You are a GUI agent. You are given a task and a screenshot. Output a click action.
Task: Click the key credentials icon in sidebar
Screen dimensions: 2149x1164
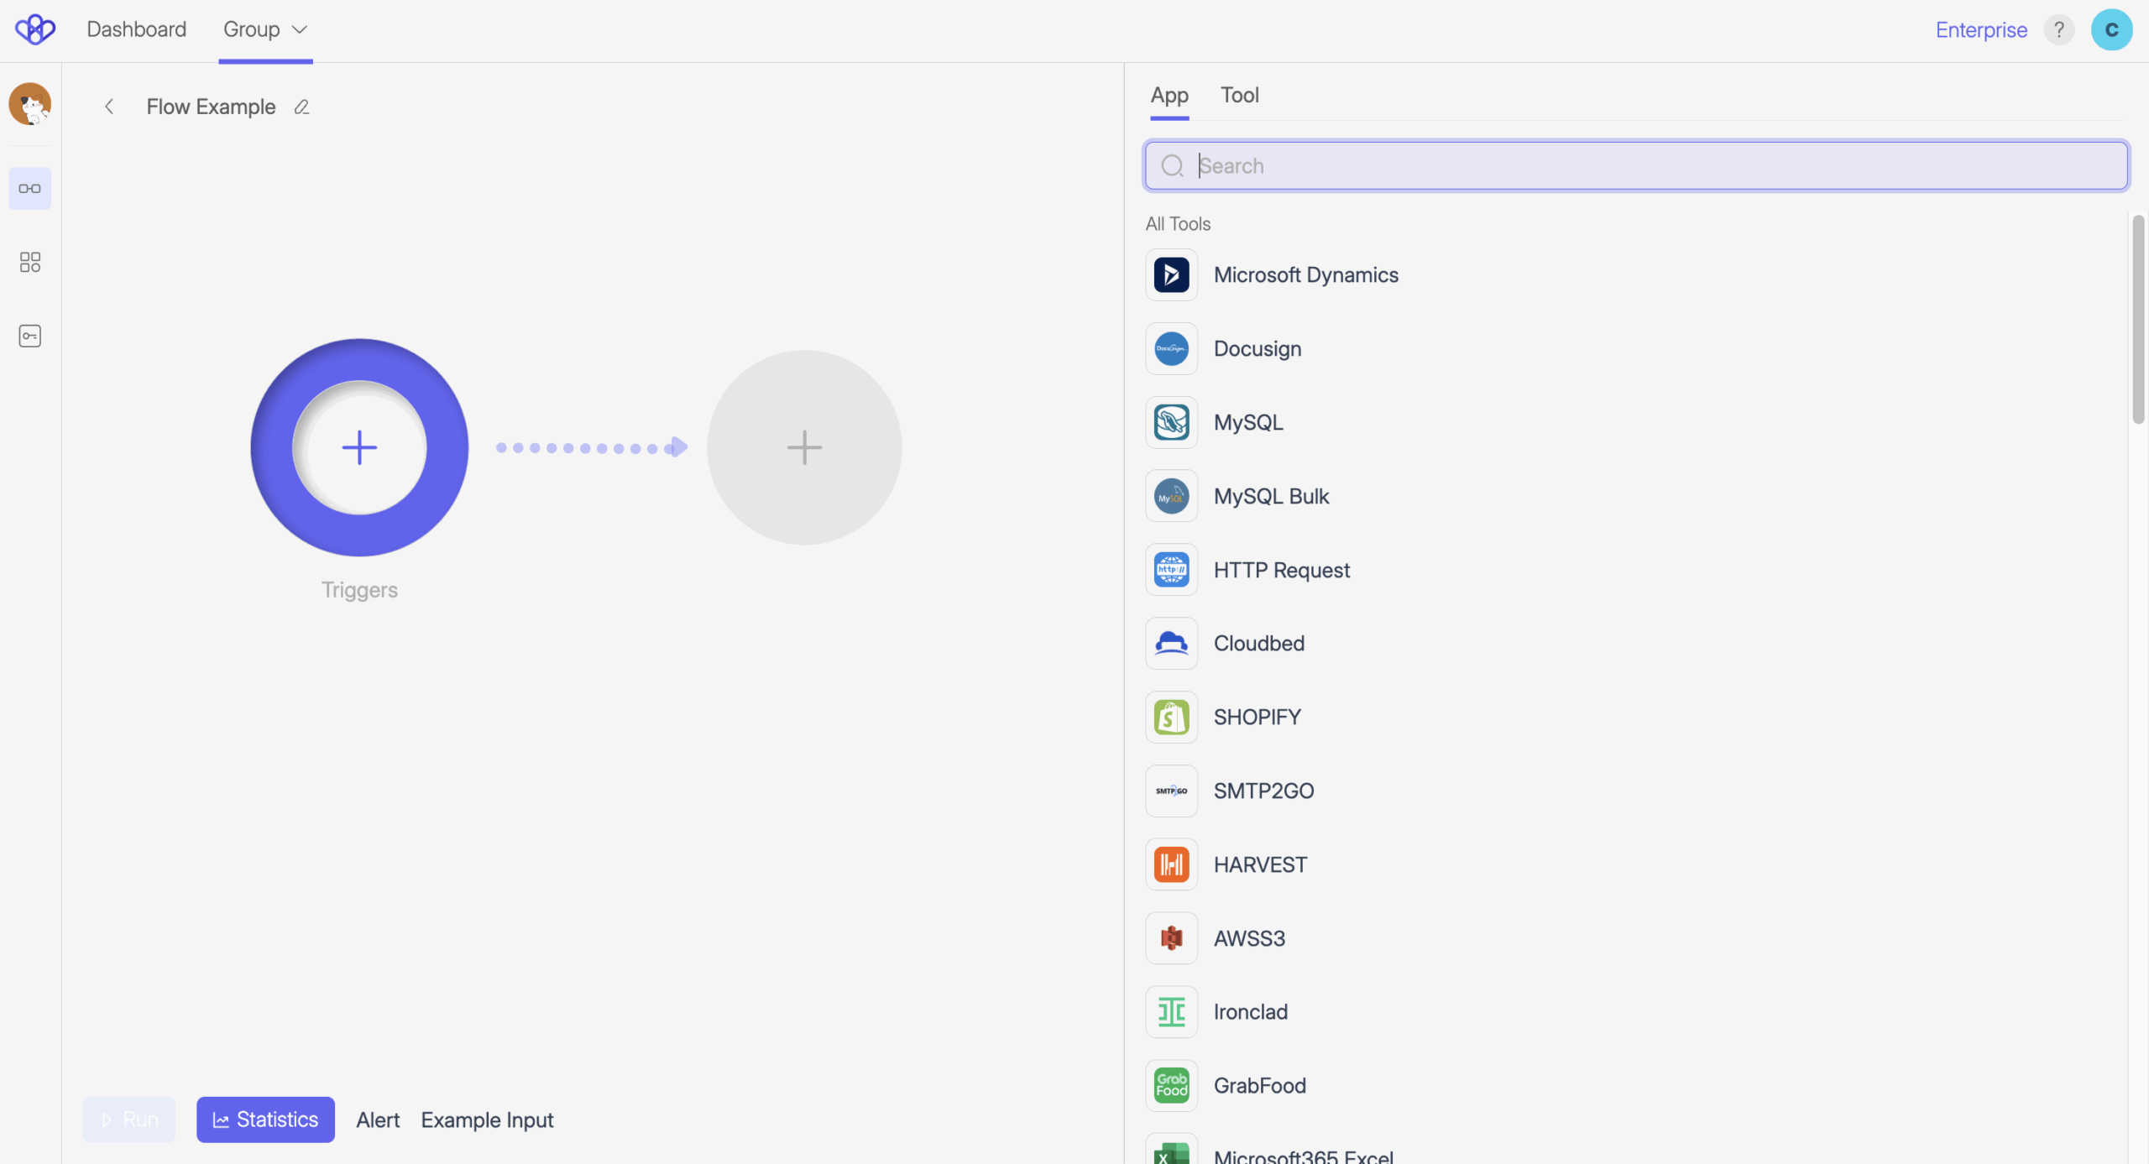30,337
